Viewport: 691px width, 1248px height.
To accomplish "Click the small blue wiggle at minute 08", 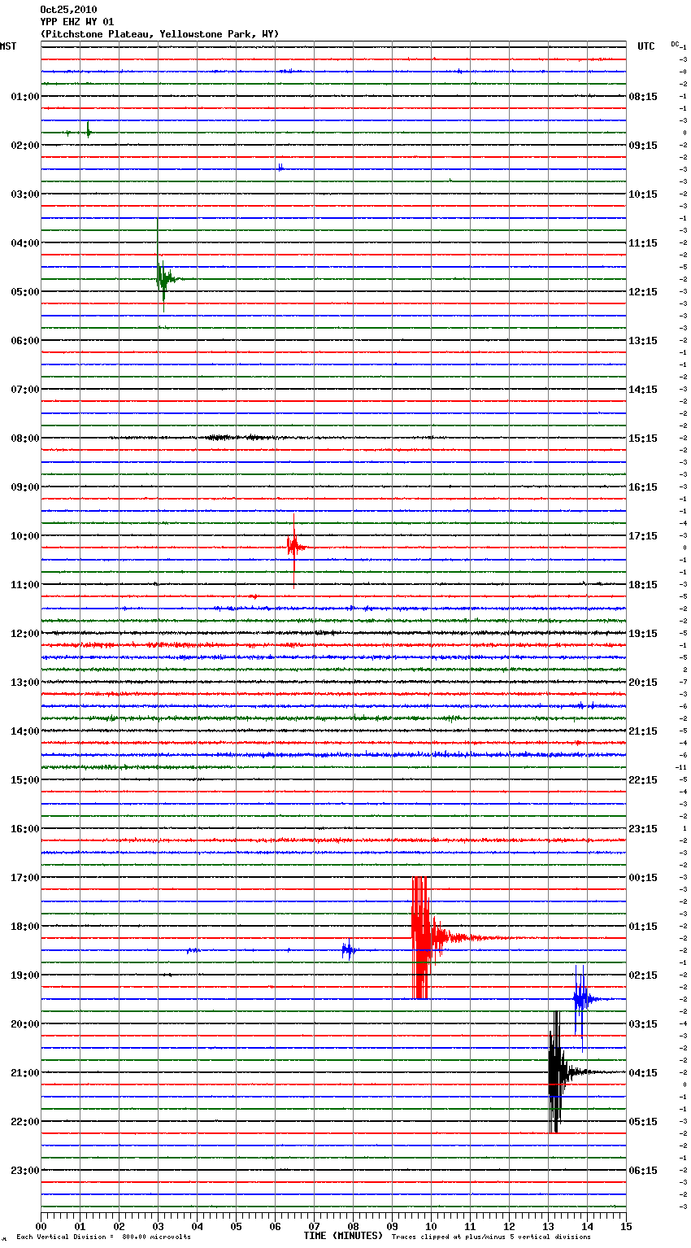I will pyautogui.click(x=349, y=949).
